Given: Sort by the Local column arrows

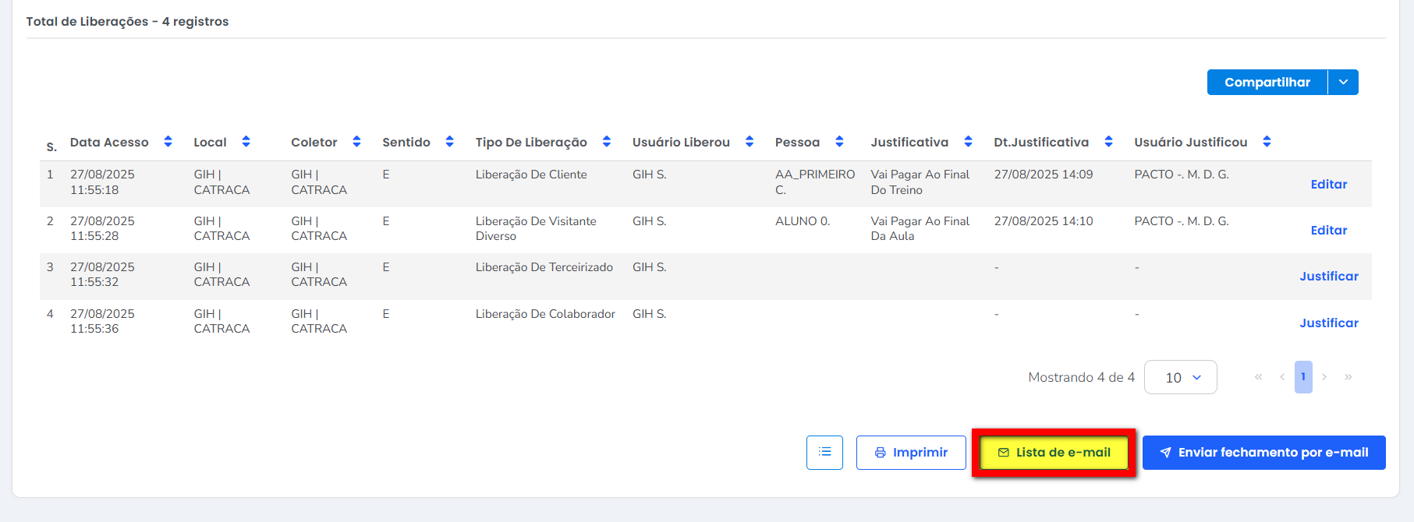Looking at the screenshot, I should 246,142.
